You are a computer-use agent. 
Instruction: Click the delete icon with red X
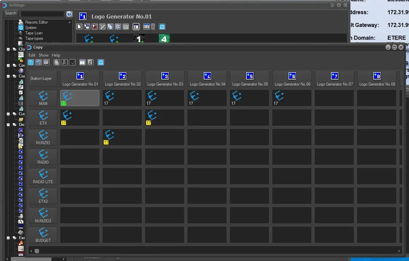coord(95,27)
